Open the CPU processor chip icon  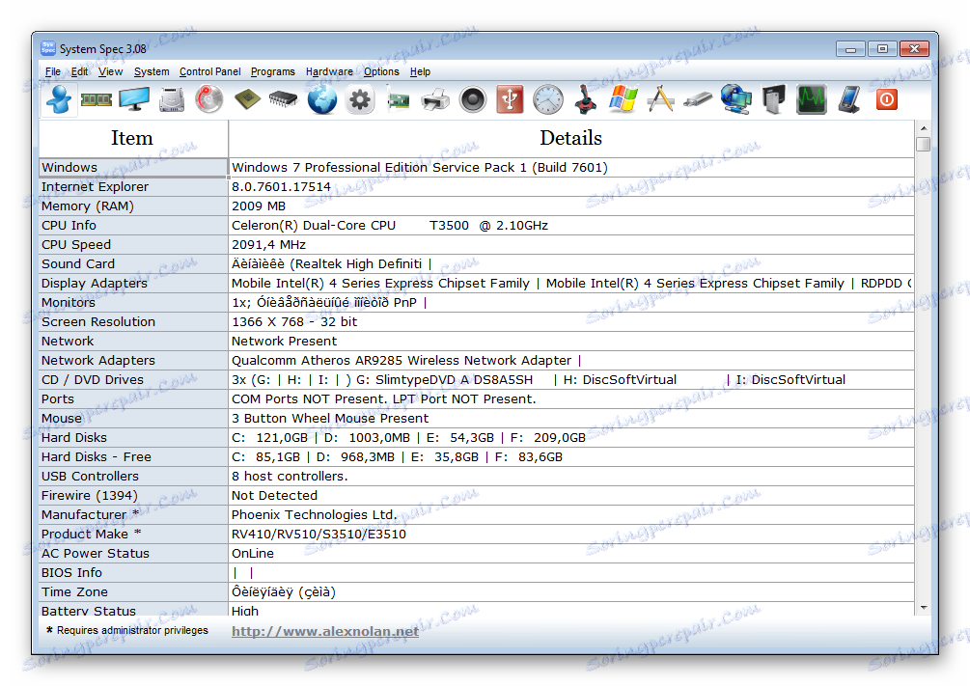(x=247, y=99)
